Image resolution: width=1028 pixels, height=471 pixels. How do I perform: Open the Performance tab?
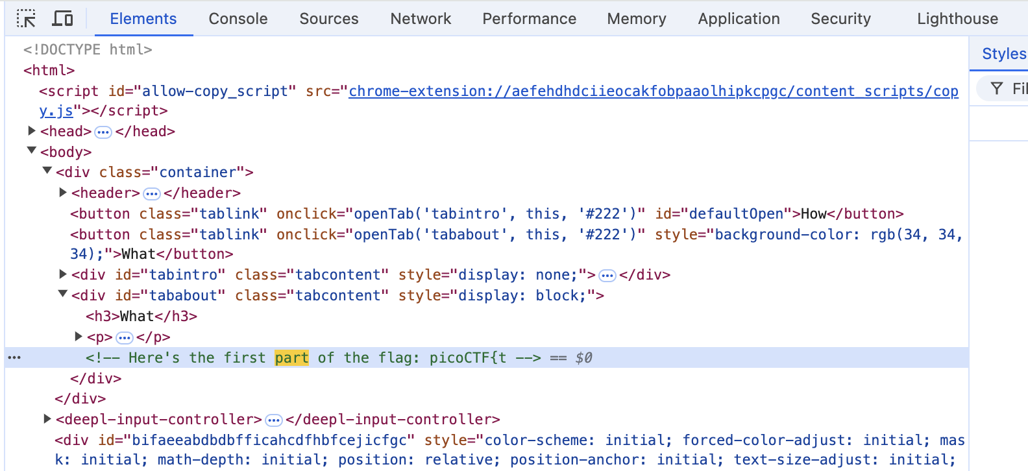(x=530, y=19)
